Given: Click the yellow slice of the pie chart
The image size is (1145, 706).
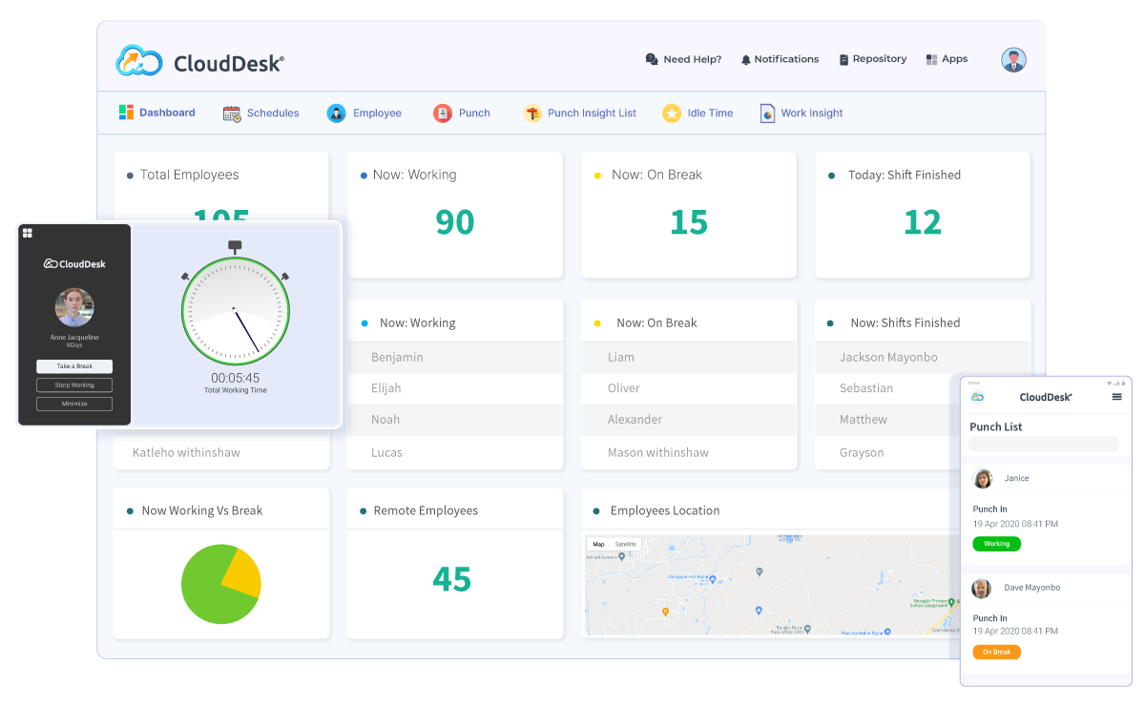Looking at the screenshot, I should [x=242, y=571].
